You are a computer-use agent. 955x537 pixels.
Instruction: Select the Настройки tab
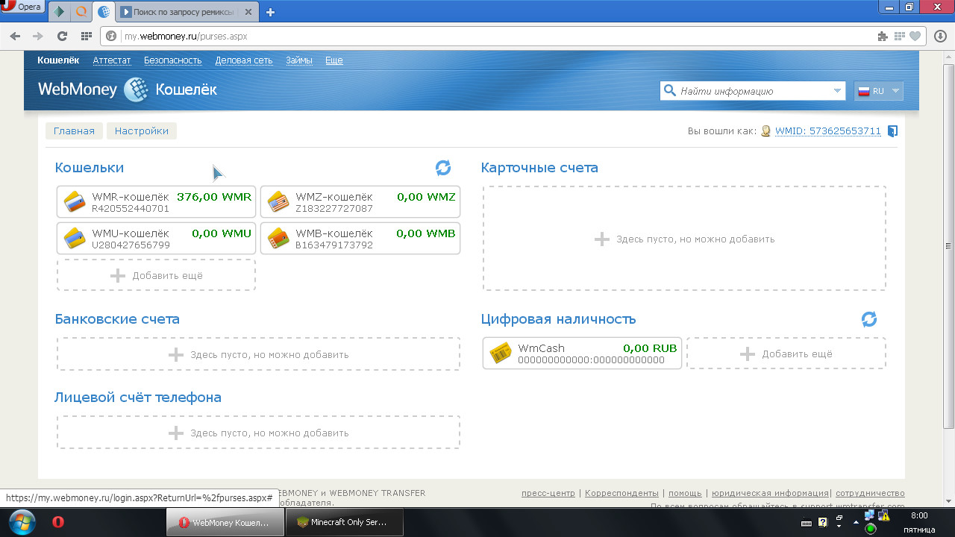pos(142,131)
